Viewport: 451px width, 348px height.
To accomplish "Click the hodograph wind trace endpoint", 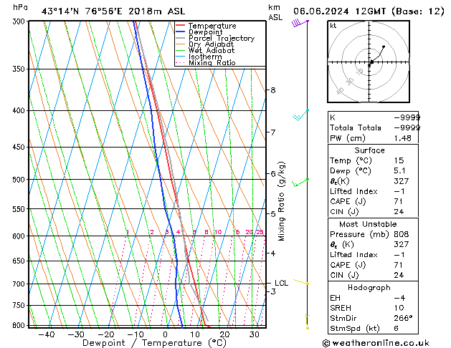I will 384,47.
